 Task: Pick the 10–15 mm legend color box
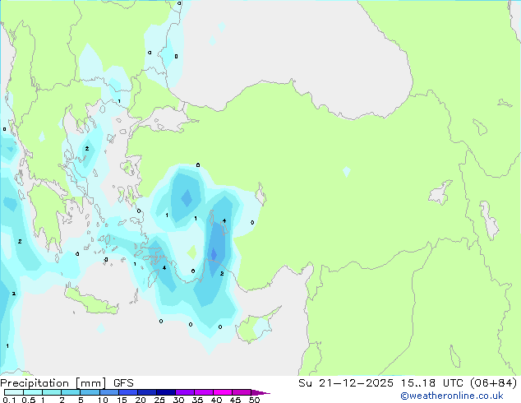[108, 392]
